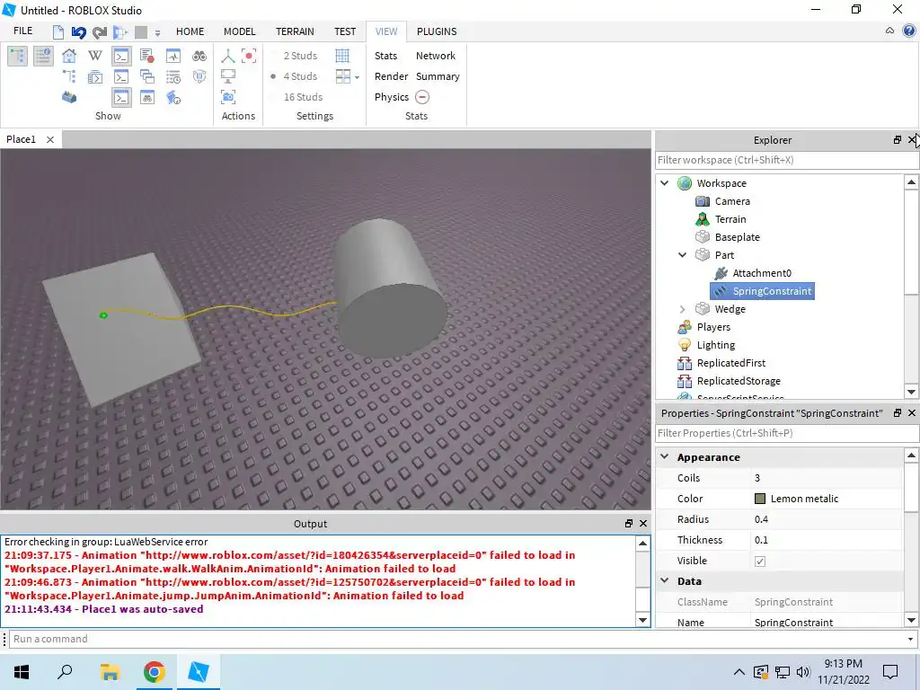This screenshot has width=920, height=690.
Task: Open the diagnostics pulse-graph window icon
Action: point(173,56)
